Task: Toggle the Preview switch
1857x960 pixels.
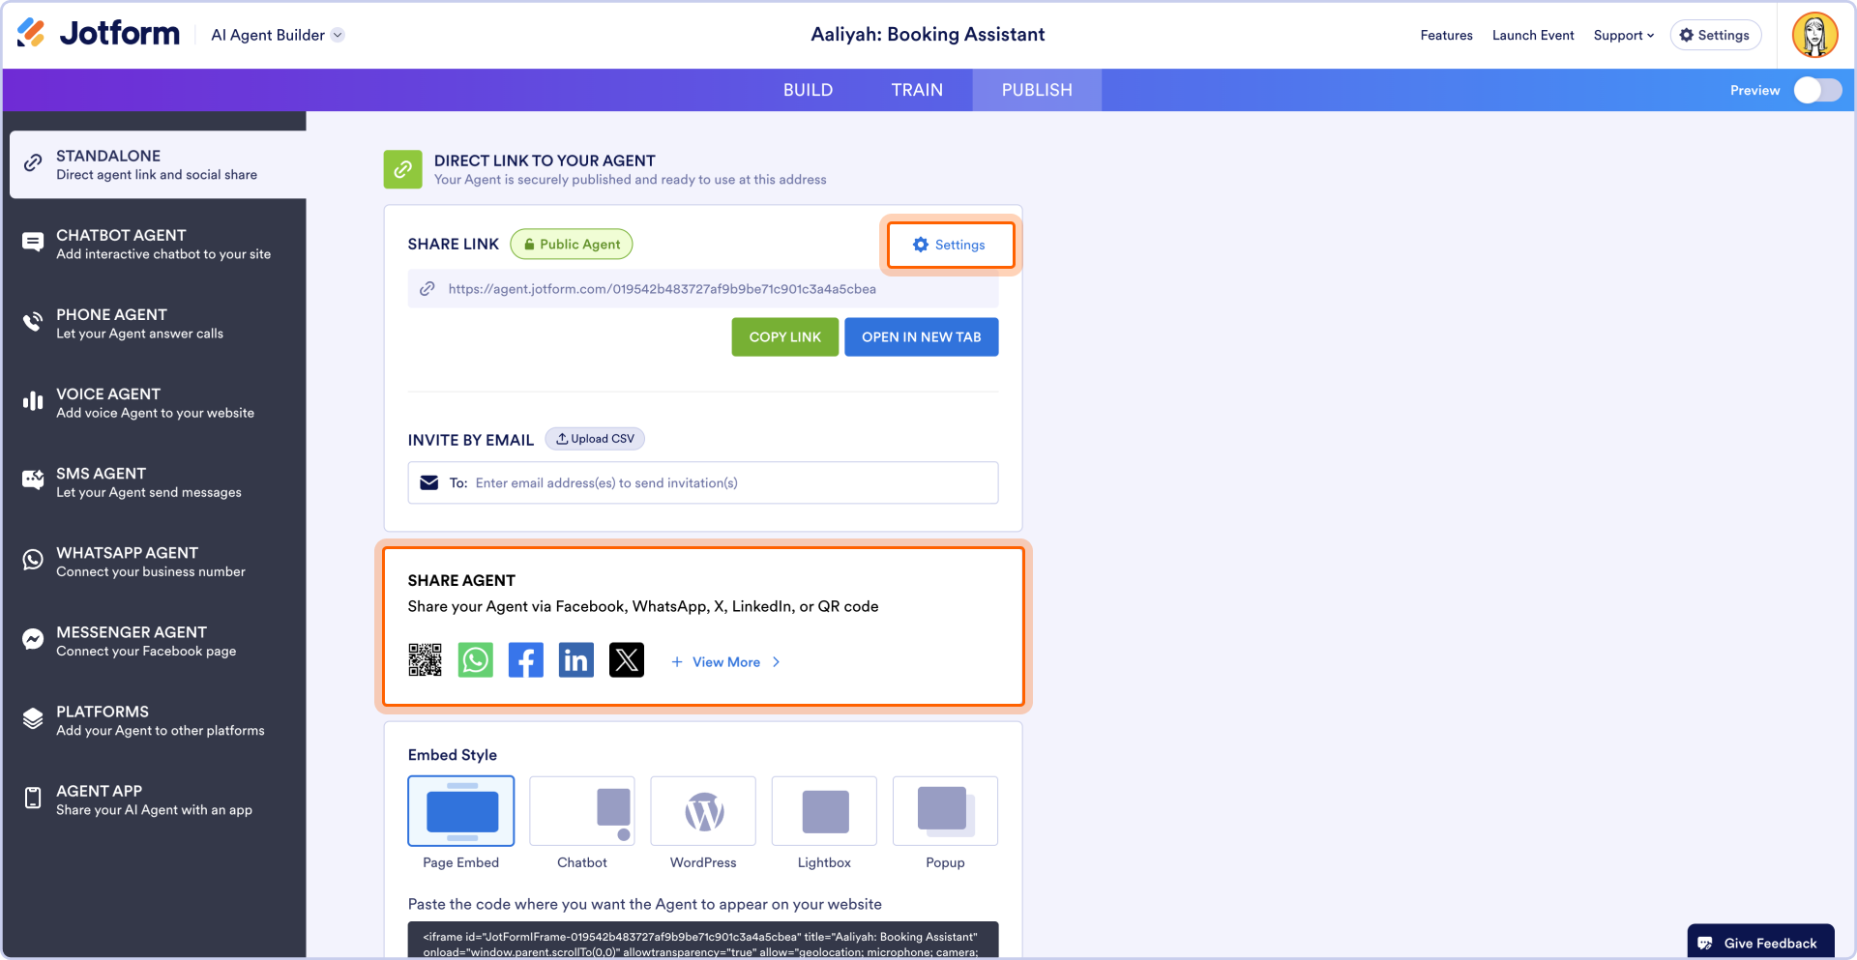Action: [x=1817, y=90]
